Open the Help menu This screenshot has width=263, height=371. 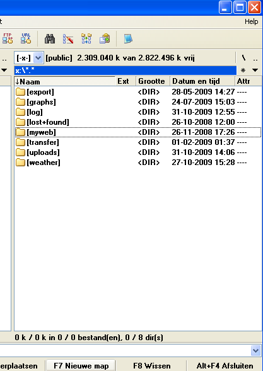[x=252, y=21]
